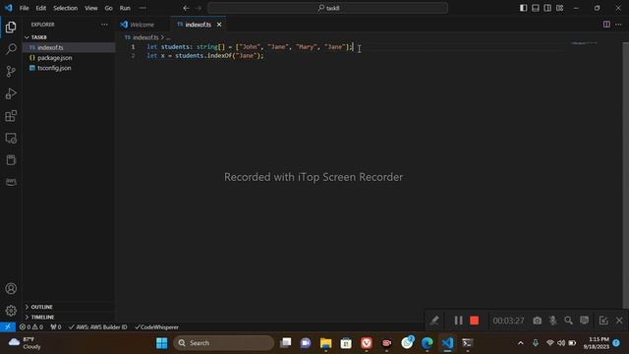Go back using the navigation arrow

pos(186,8)
